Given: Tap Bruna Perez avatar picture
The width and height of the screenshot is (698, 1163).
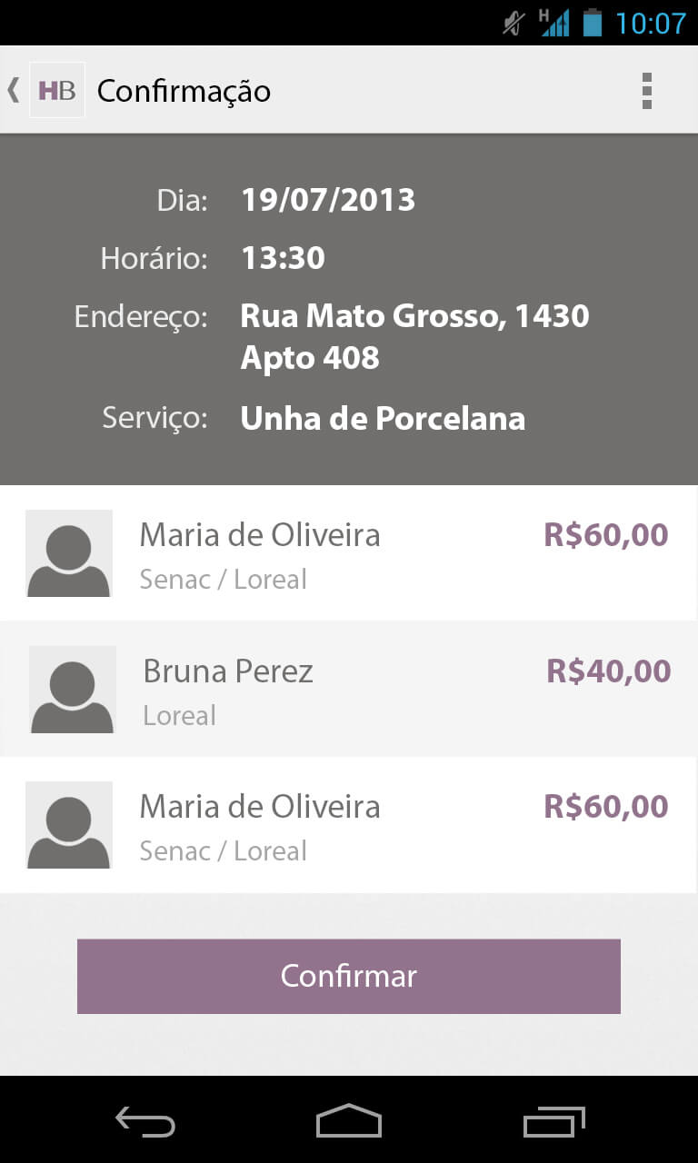Looking at the screenshot, I should click(x=73, y=690).
